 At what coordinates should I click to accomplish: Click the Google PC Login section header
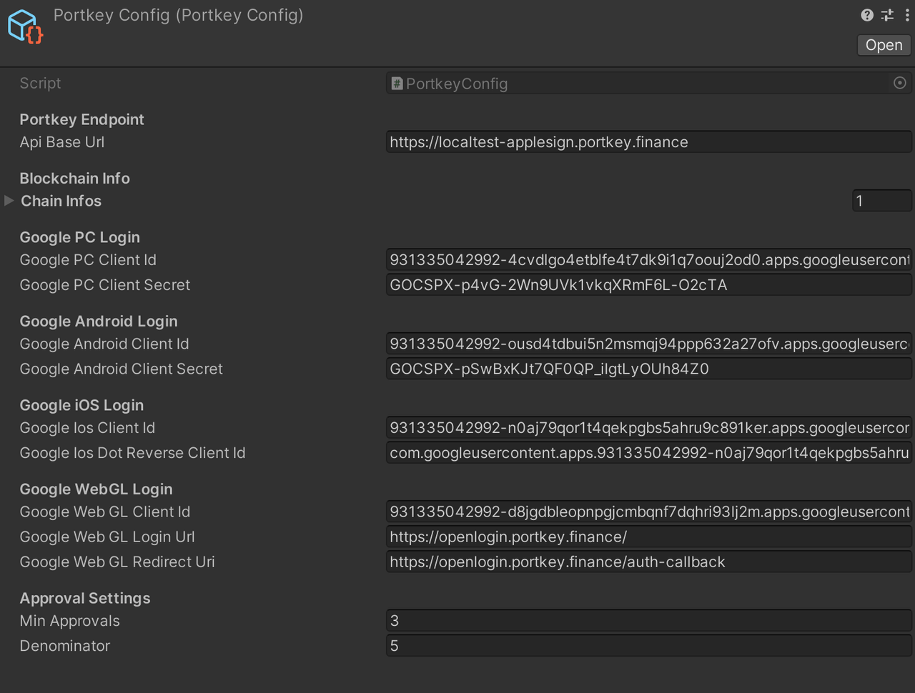pyautogui.click(x=80, y=237)
